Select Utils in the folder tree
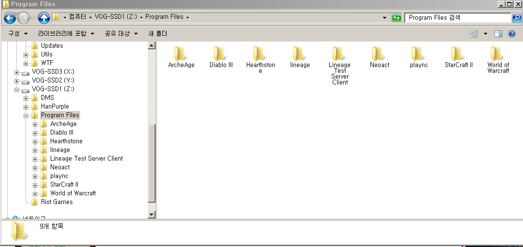The image size is (523, 247). (x=46, y=55)
